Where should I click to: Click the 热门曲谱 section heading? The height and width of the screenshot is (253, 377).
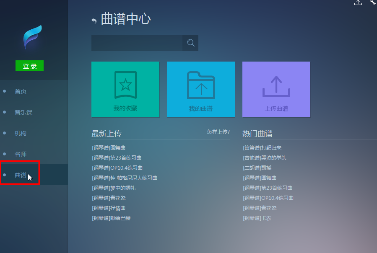(x=257, y=133)
